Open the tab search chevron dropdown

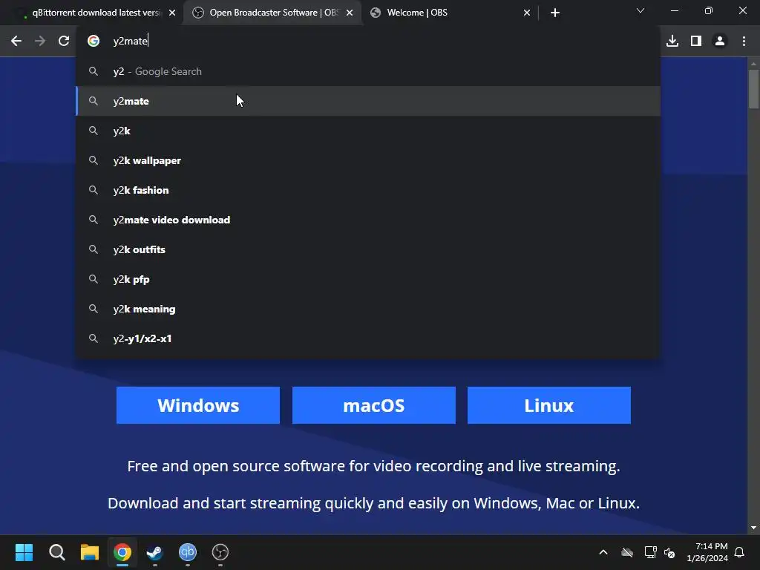(x=641, y=10)
